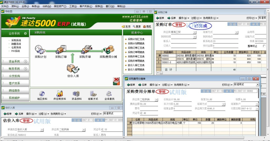Open 供应商 dropdown in 采购订单

pos(195,32)
